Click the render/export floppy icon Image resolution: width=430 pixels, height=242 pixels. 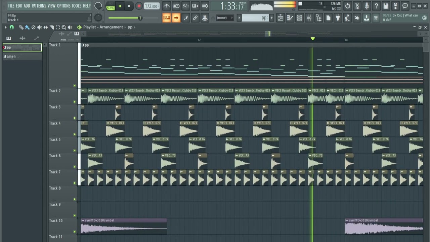395,6
